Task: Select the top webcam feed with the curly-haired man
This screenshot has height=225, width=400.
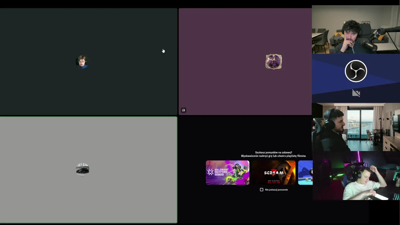Action: click(x=356, y=30)
